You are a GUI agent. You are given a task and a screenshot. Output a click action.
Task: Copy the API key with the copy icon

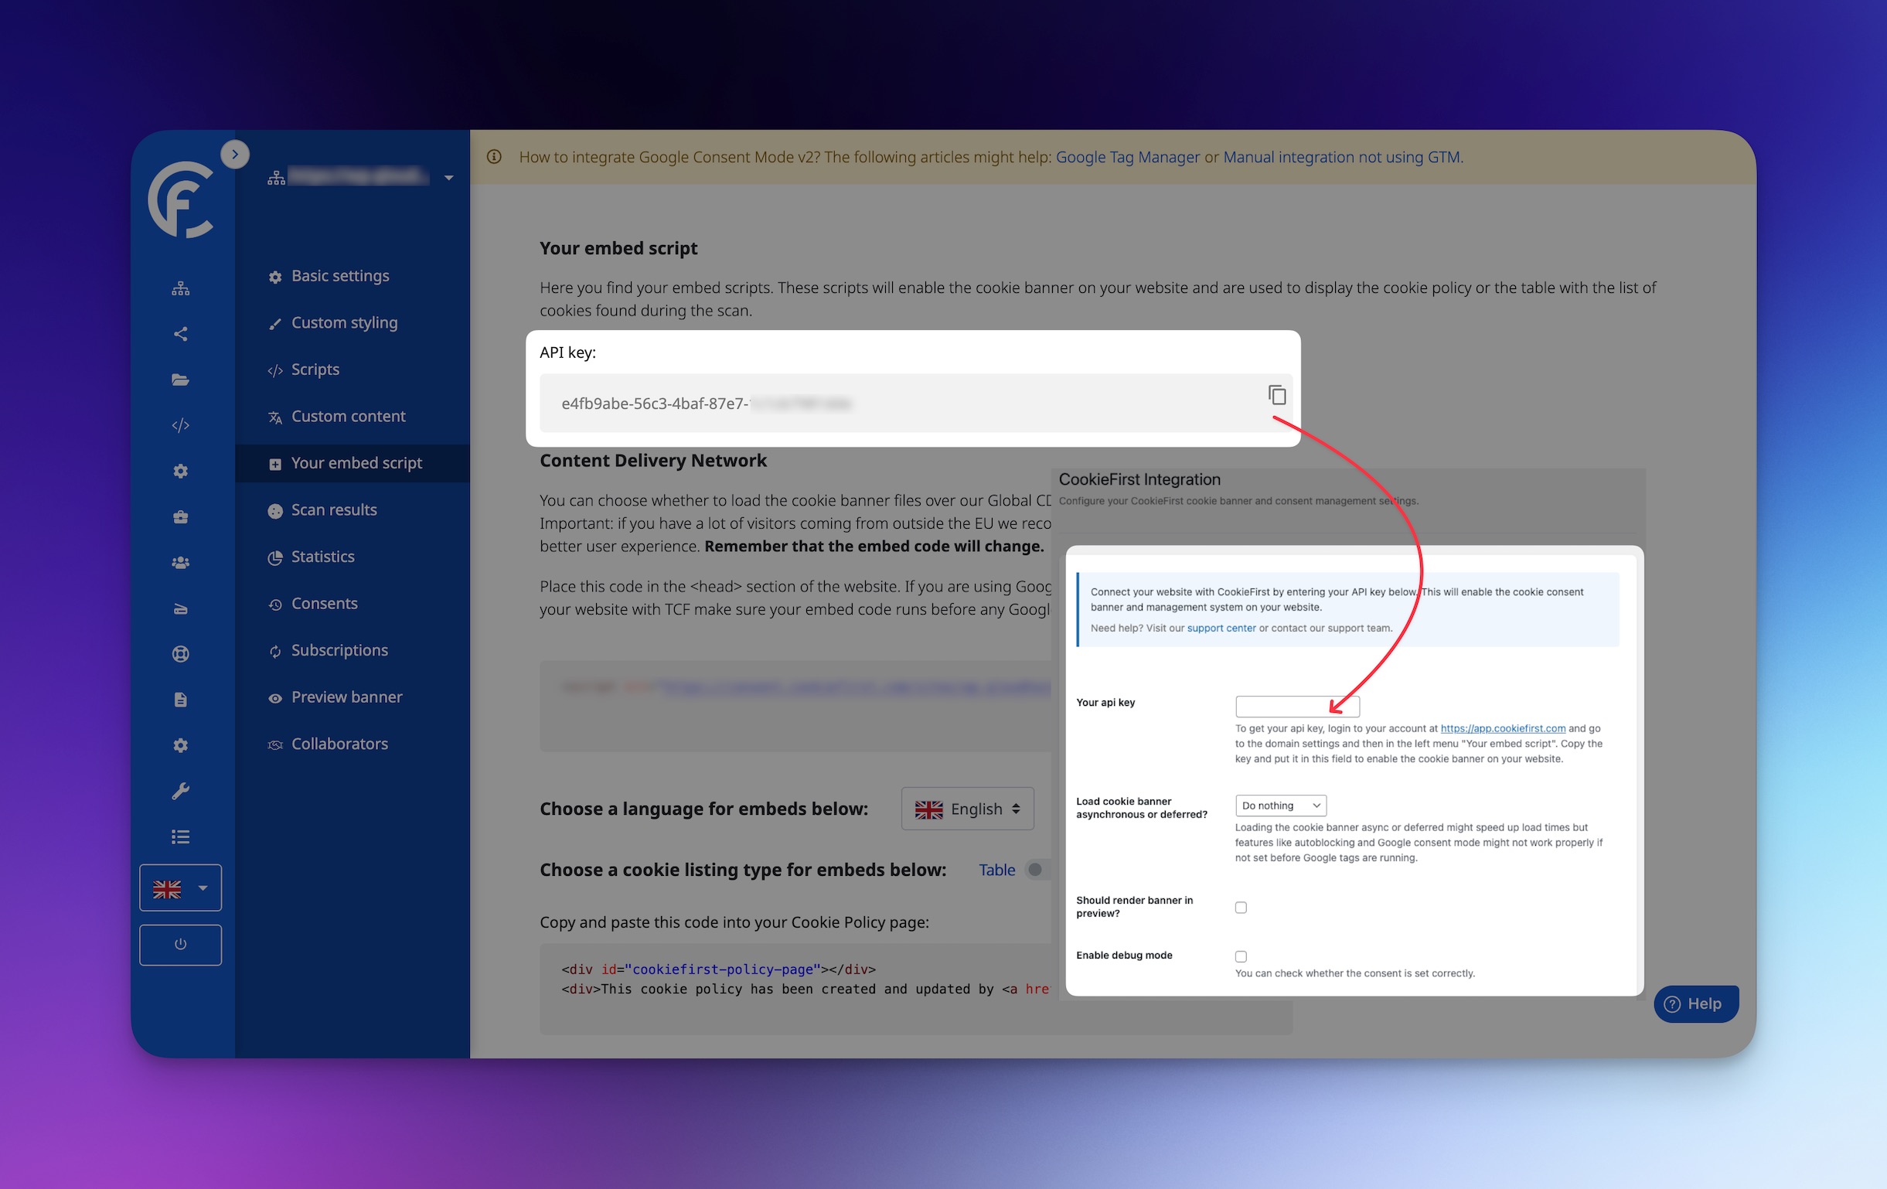tap(1277, 394)
